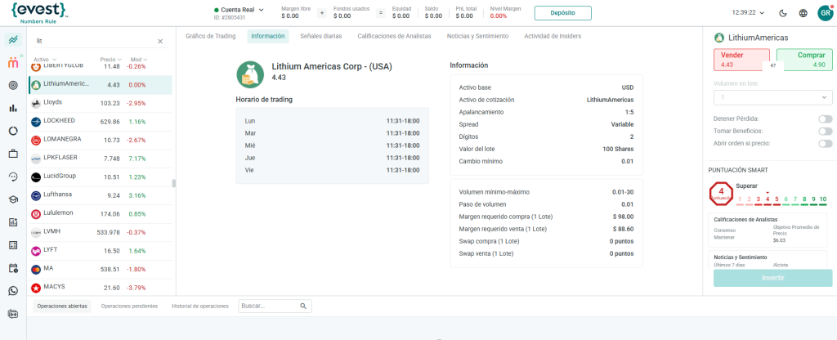
Task: Open the social 'm' sidebar icon
Action: (13, 62)
